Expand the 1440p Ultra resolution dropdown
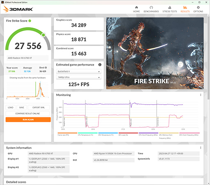Screen dimensions: 210x185 (x=79, y=77)
